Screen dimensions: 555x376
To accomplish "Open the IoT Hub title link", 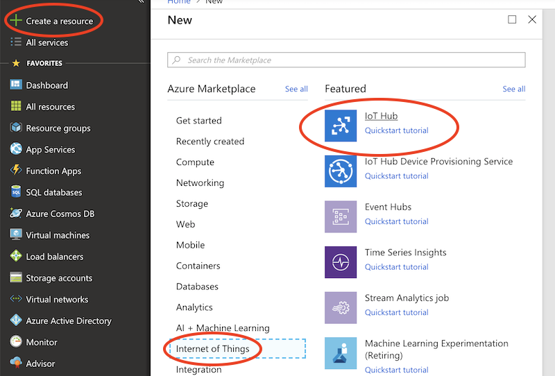I will point(381,116).
